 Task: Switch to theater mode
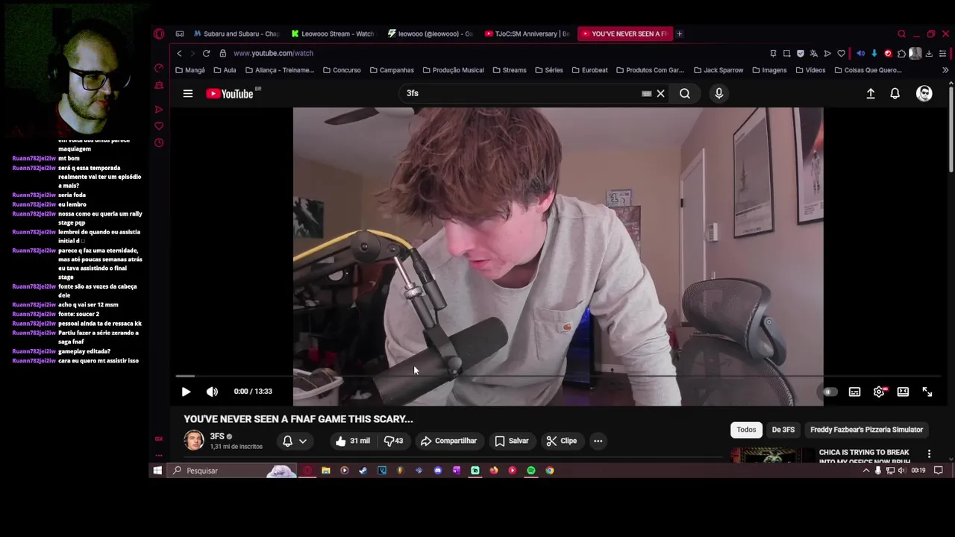coord(903,392)
